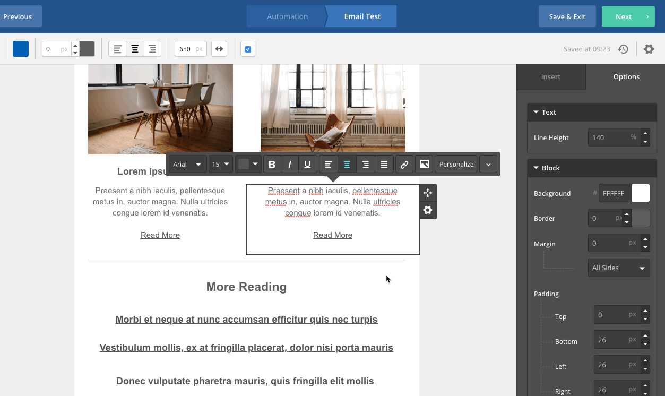Decrease the Padding Bottom value
The image size is (665, 396).
[645, 344]
